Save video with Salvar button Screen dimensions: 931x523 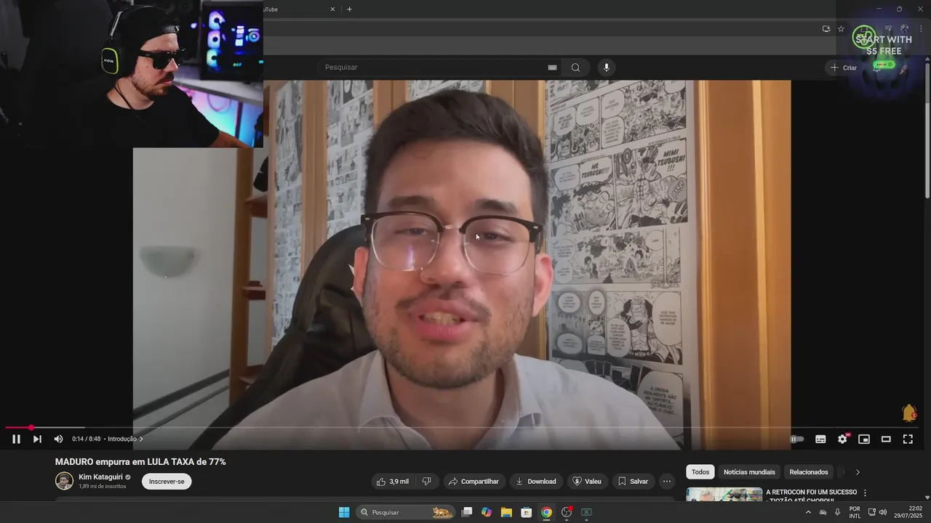coord(633,481)
